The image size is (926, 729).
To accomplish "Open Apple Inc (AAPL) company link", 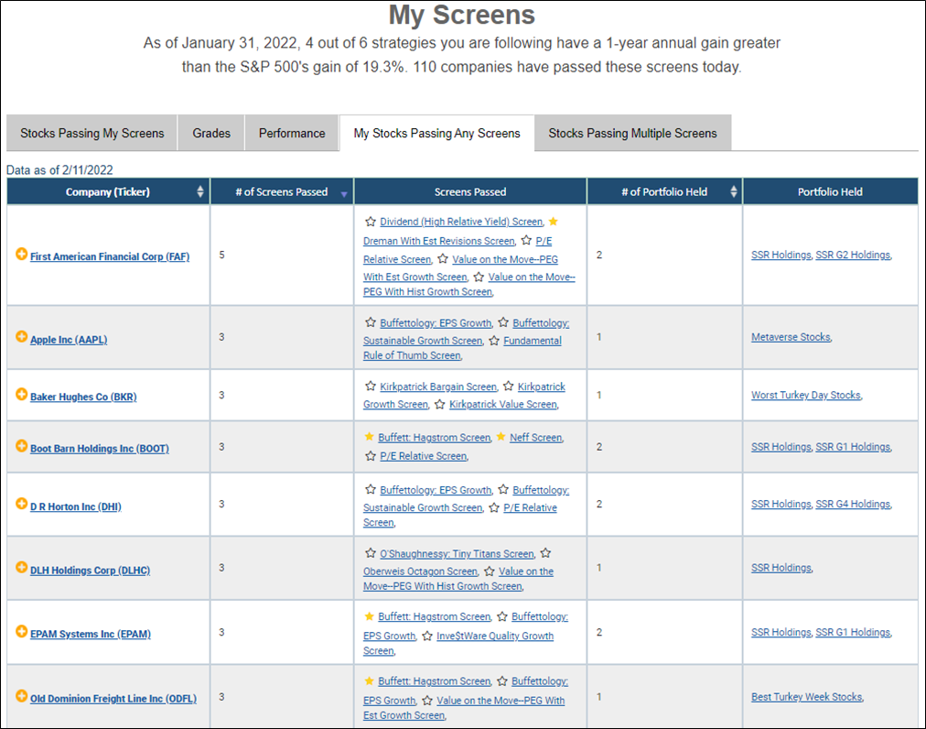I will tap(69, 340).
